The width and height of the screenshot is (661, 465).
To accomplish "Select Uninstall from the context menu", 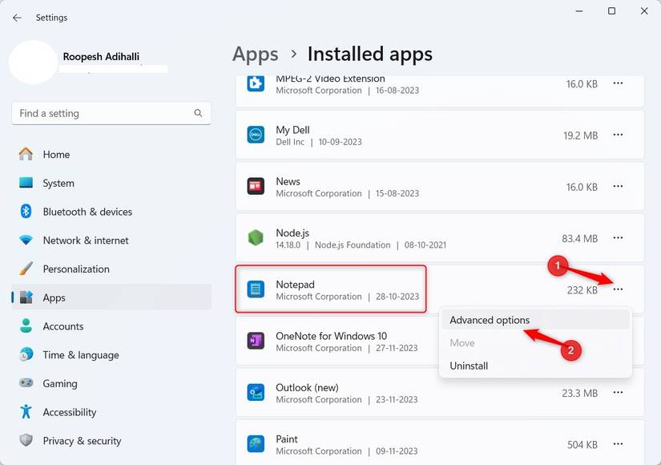I will 469,366.
